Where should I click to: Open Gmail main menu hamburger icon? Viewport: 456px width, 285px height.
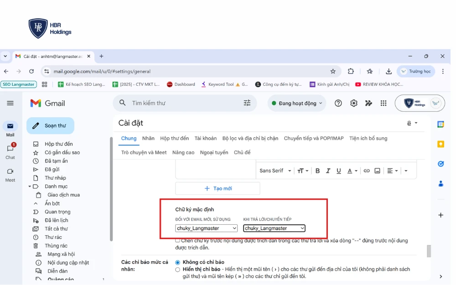pyautogui.click(x=10, y=103)
